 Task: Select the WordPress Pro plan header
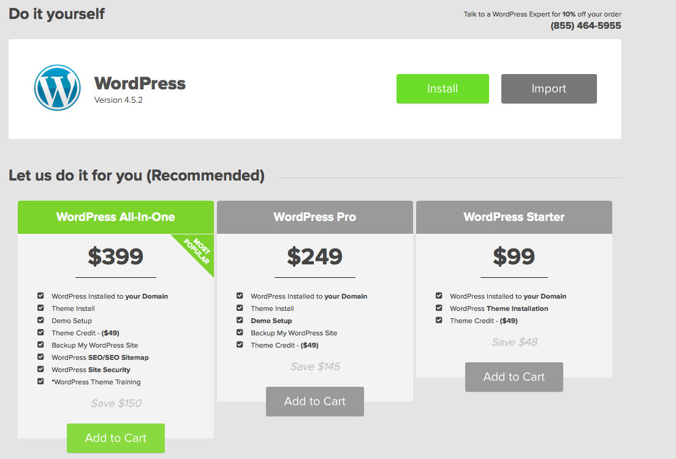(x=315, y=217)
